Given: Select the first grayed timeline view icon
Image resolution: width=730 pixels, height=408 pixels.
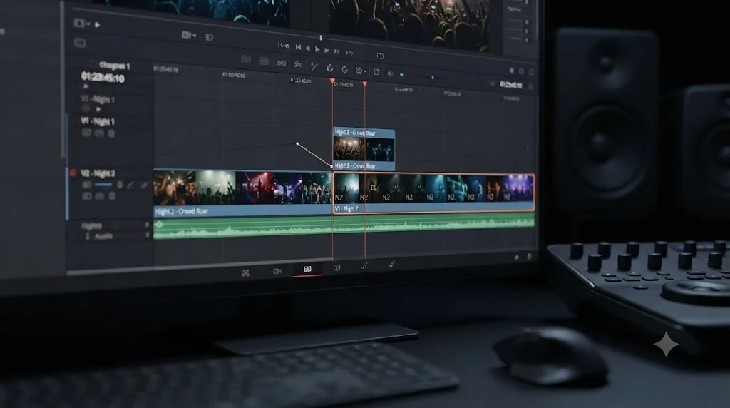Looking at the screenshot, I should pyautogui.click(x=246, y=59).
